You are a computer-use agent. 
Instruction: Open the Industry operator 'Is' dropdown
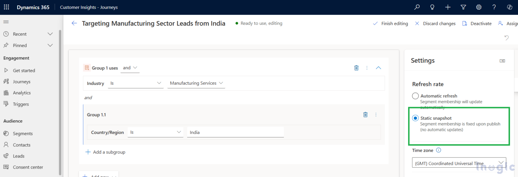click(136, 83)
